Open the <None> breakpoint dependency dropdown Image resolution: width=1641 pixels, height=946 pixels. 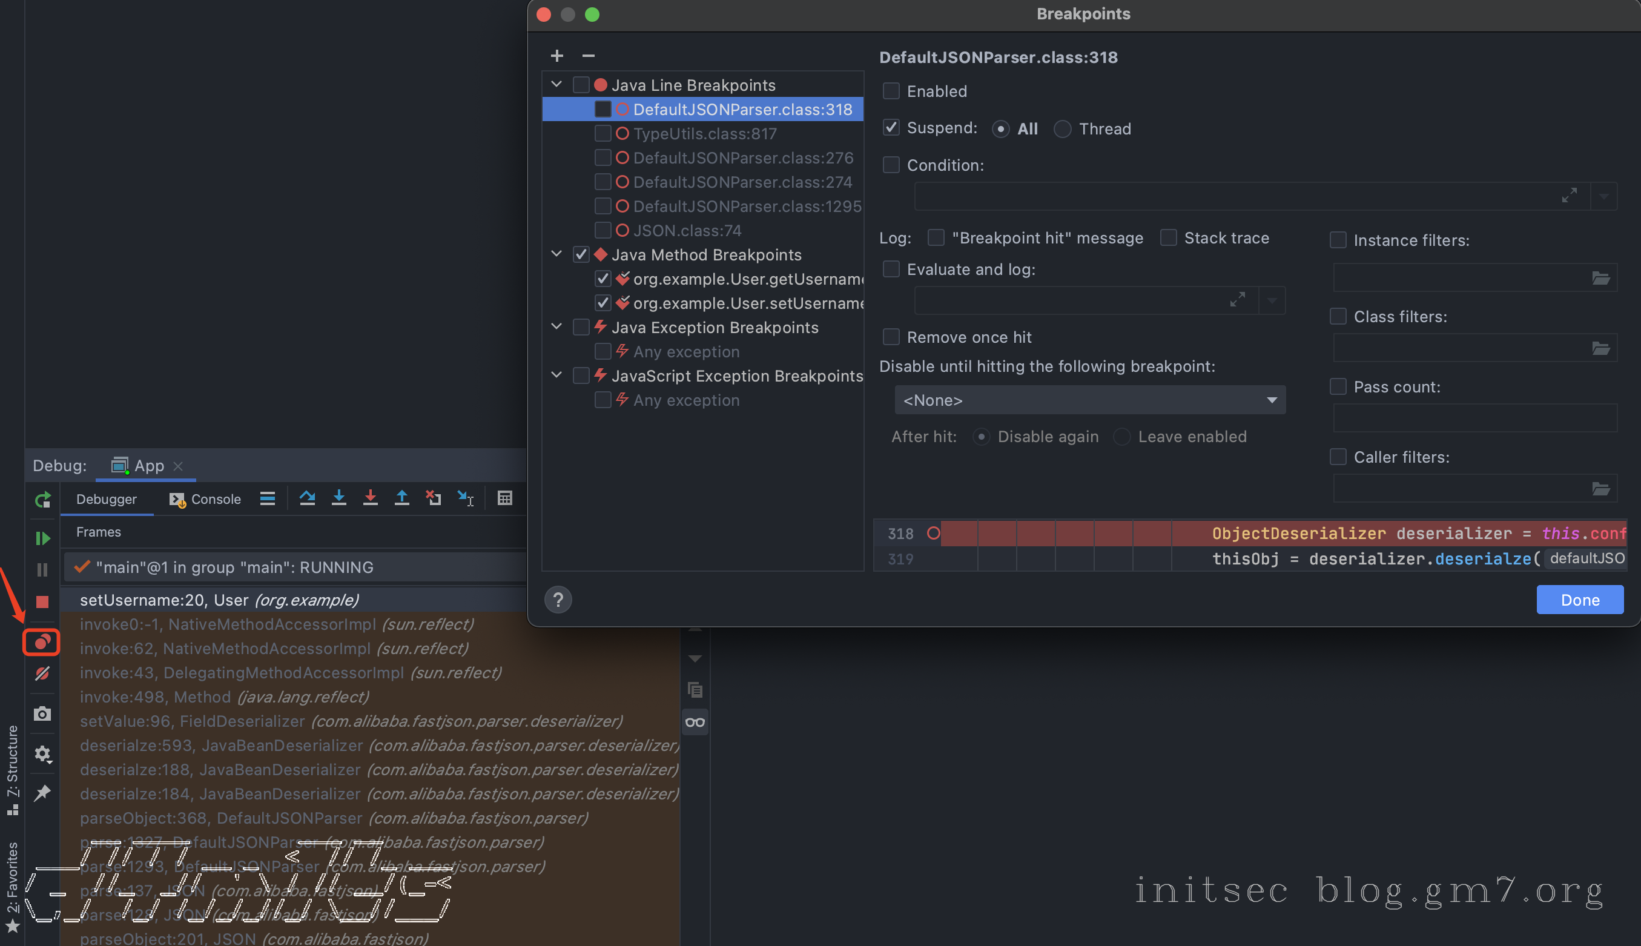[x=1089, y=400]
